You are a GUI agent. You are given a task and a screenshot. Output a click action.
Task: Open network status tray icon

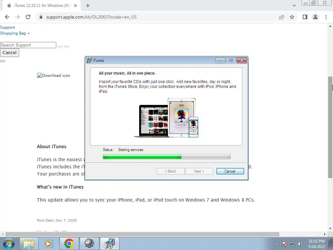tap(292, 244)
